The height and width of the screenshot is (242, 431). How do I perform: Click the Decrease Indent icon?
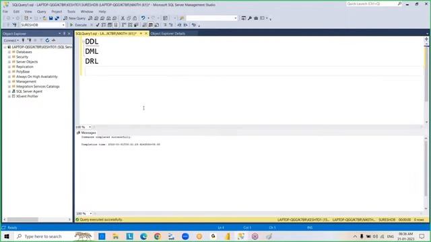click(x=179, y=25)
